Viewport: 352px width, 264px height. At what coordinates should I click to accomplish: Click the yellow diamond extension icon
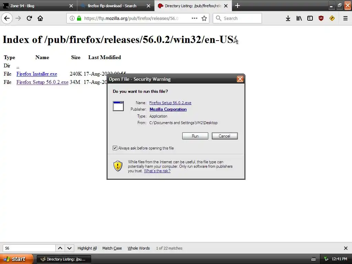click(x=332, y=18)
